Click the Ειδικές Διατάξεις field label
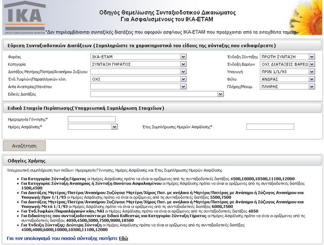 click(22, 94)
